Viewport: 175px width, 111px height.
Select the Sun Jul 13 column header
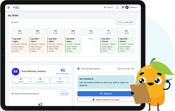pos(20,32)
